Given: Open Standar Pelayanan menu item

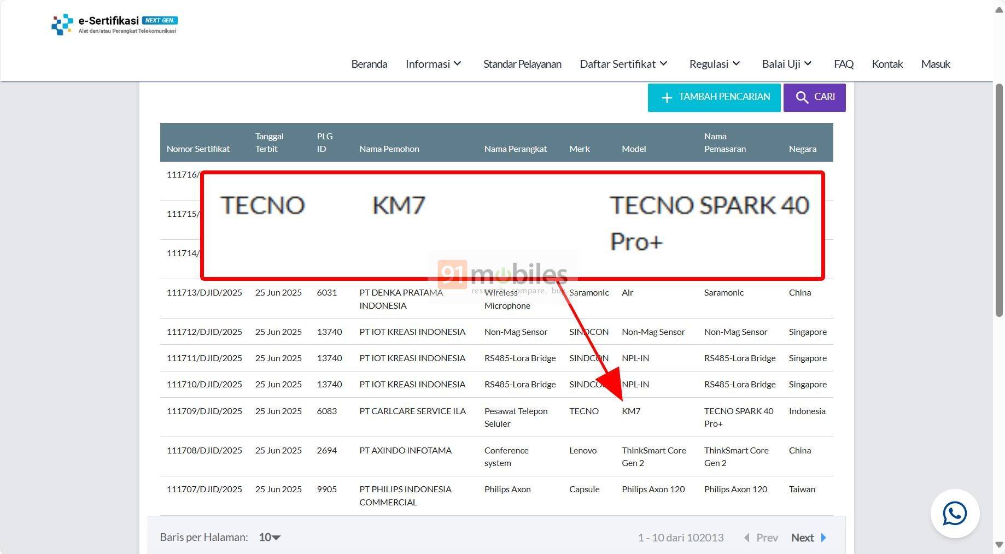Looking at the screenshot, I should pos(522,64).
